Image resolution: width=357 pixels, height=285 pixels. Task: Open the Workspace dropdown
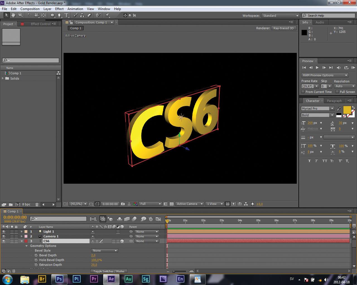point(280,16)
